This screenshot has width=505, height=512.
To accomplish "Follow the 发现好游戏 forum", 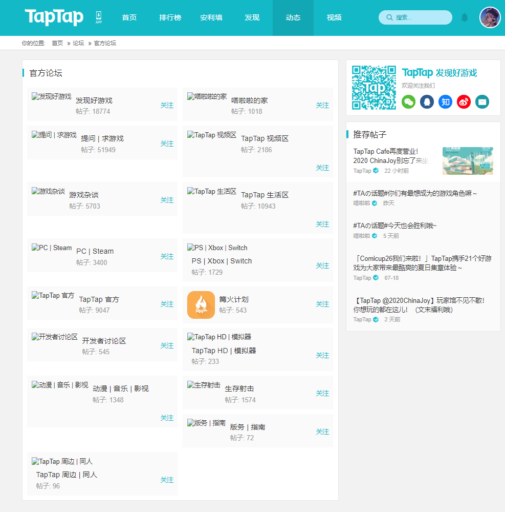I will 167,105.
